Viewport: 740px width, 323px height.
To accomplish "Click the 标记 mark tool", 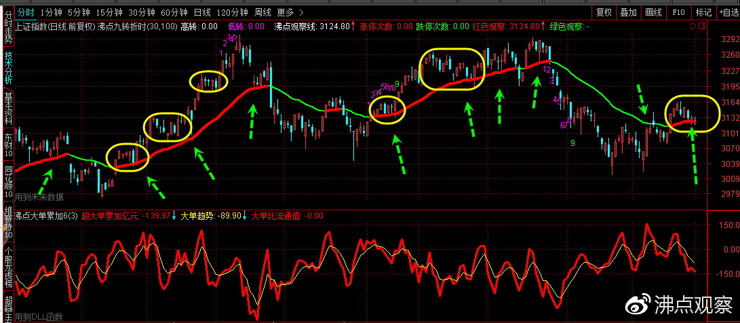I will [703, 12].
